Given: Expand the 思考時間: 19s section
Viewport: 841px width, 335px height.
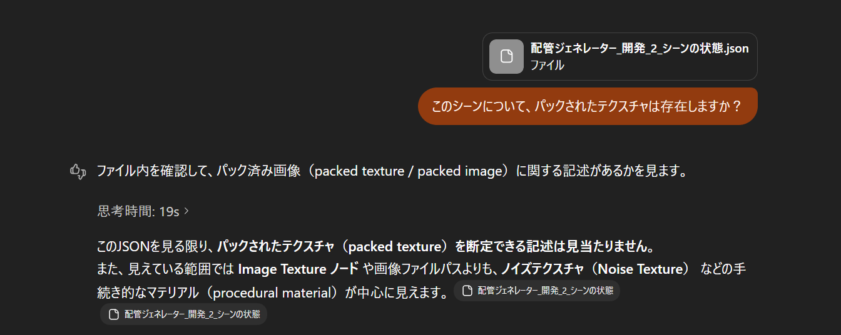Looking at the screenshot, I should [x=138, y=211].
